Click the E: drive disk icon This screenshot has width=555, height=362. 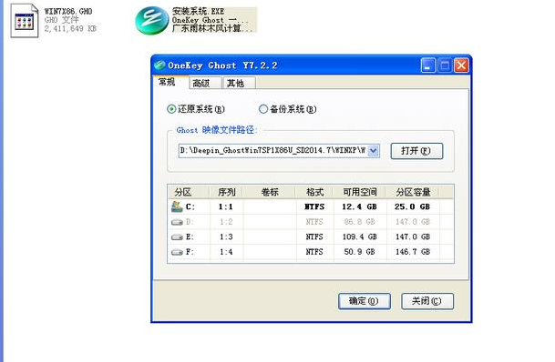177,237
